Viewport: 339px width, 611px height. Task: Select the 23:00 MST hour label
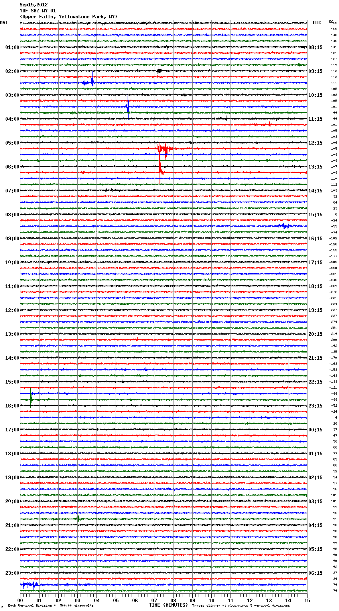click(12, 573)
